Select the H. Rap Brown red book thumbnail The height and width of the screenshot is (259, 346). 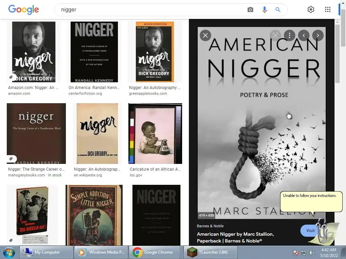(x=32, y=215)
